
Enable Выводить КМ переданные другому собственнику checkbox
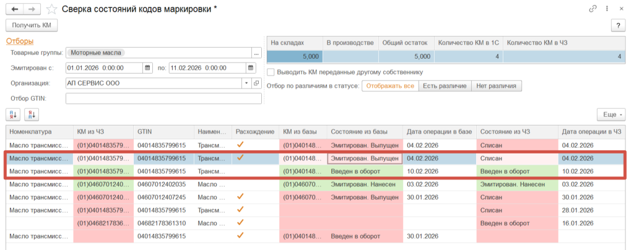coord(271,72)
